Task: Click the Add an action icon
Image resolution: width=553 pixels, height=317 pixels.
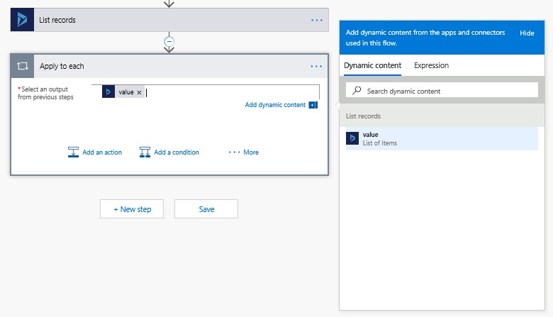Action: point(73,152)
